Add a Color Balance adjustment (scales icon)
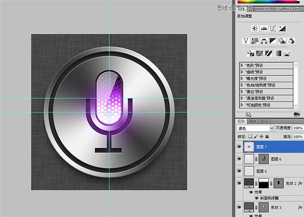The width and height of the screenshot is (304, 217). [264, 41]
